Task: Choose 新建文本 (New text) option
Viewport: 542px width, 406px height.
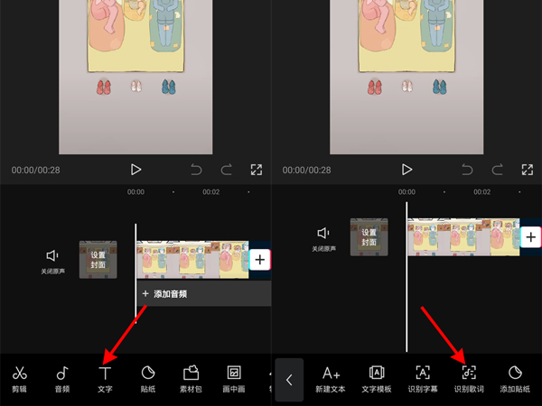Action: pyautogui.click(x=332, y=379)
